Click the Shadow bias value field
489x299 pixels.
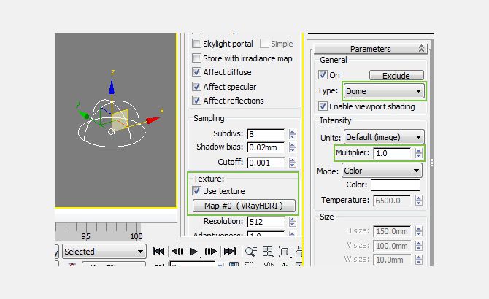pos(266,147)
